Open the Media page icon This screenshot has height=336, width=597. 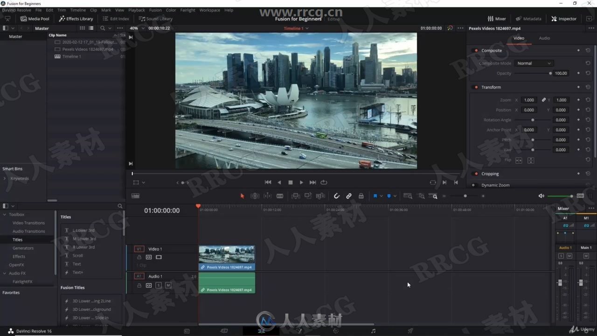pos(187,331)
